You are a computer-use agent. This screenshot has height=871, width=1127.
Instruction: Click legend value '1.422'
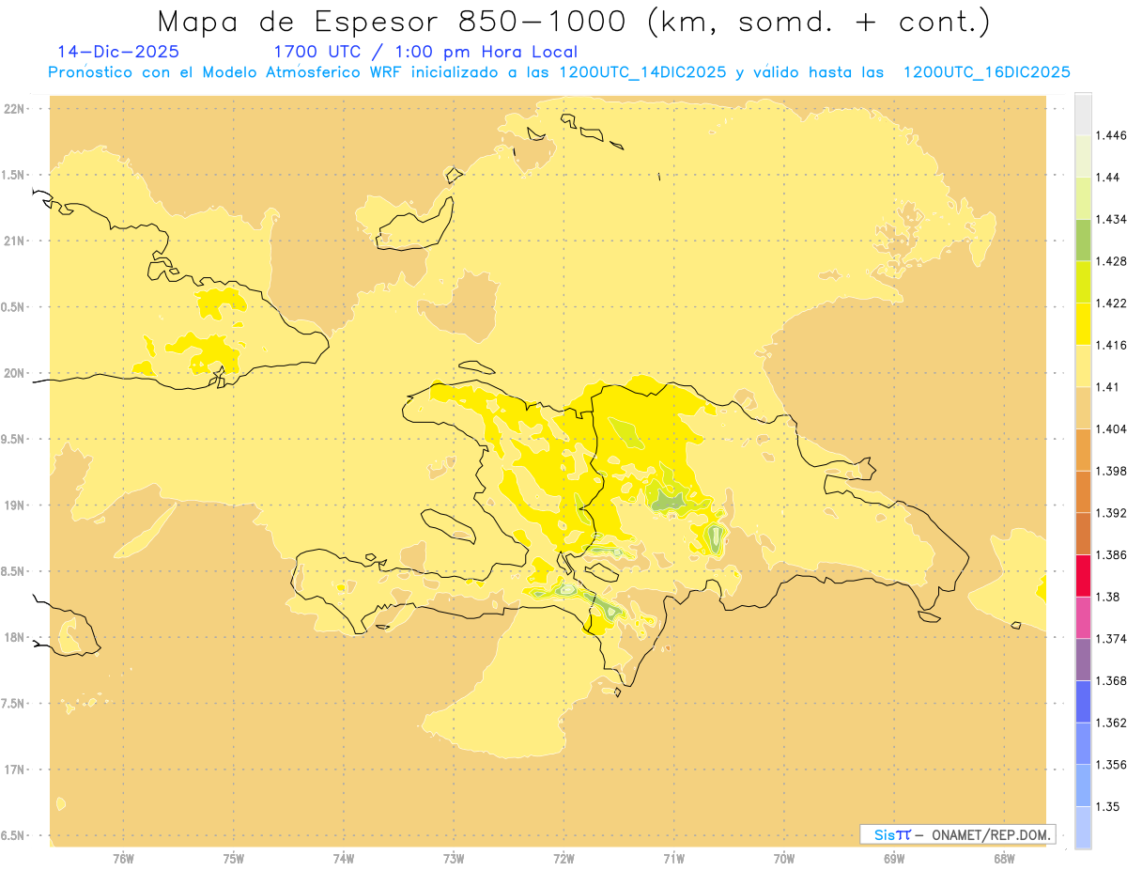point(1111,303)
